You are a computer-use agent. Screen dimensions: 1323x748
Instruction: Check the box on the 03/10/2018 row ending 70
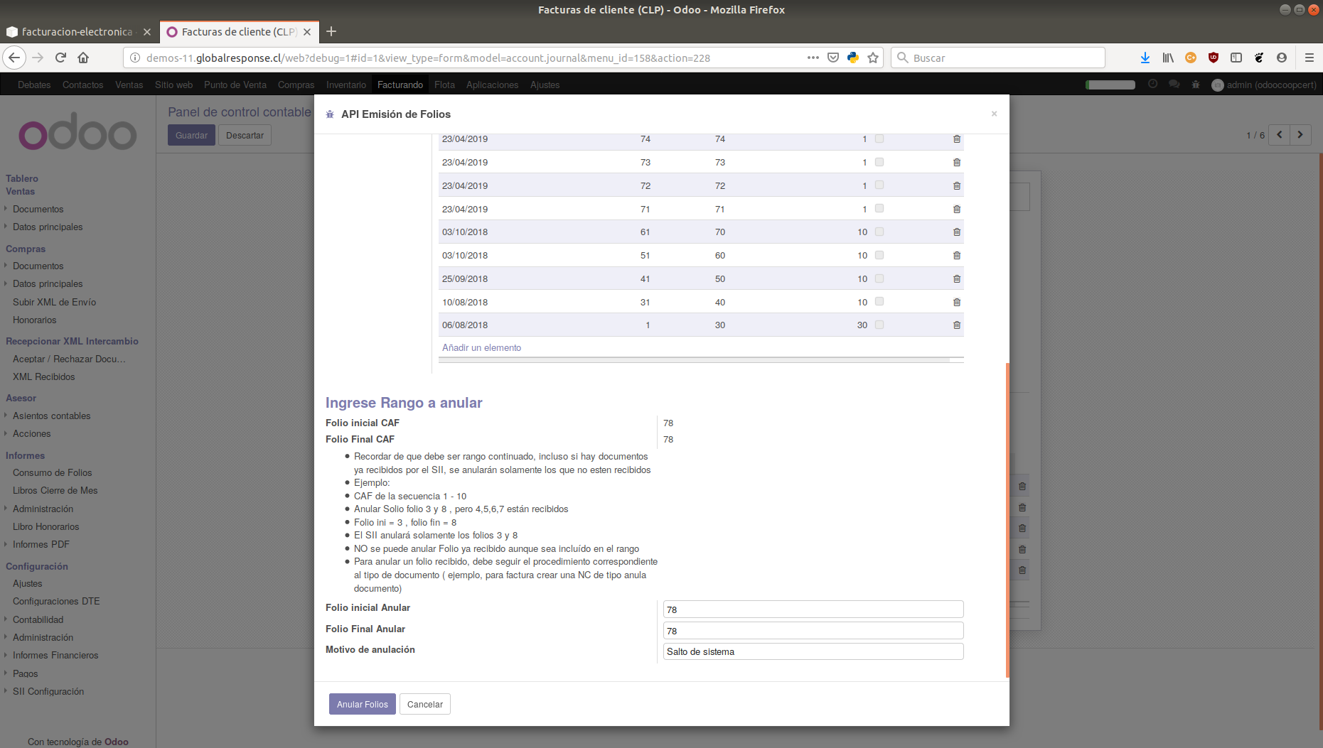coord(879,232)
